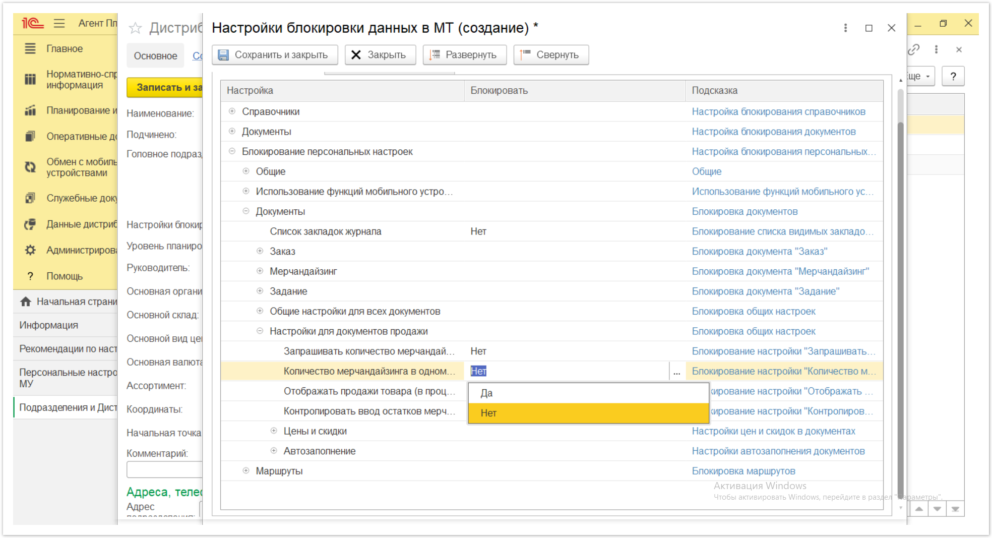
Task: Open the Еще dropdown in background window
Action: click(x=920, y=76)
